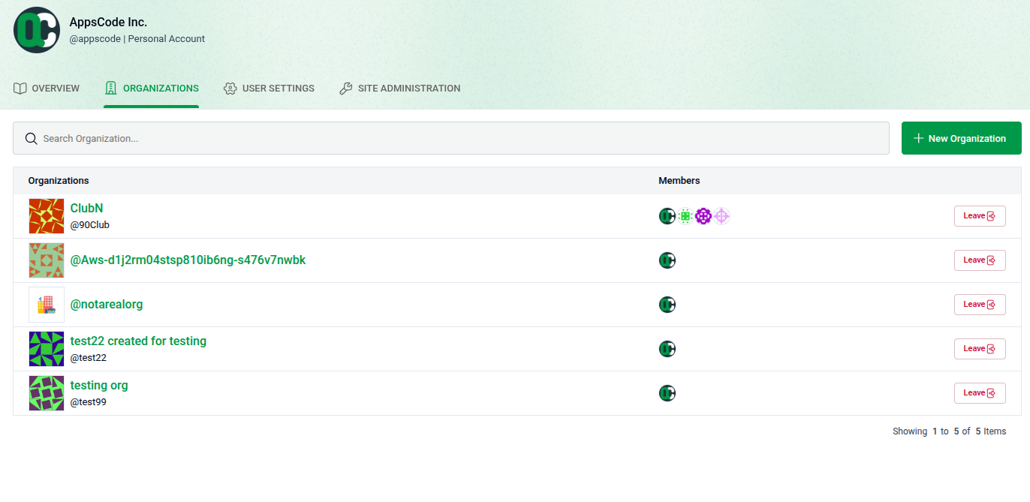The width and height of the screenshot is (1030, 502).
Task: Click the member avatar beside test22 organization
Action: coord(667,348)
